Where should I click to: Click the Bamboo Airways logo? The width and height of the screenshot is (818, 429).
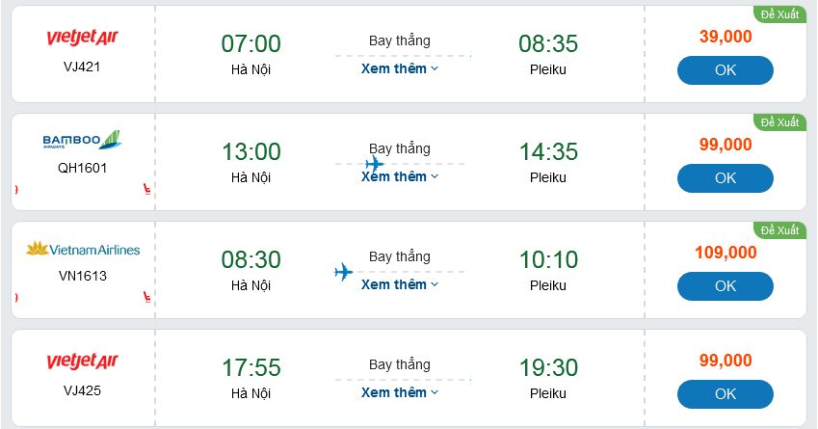[x=82, y=141]
